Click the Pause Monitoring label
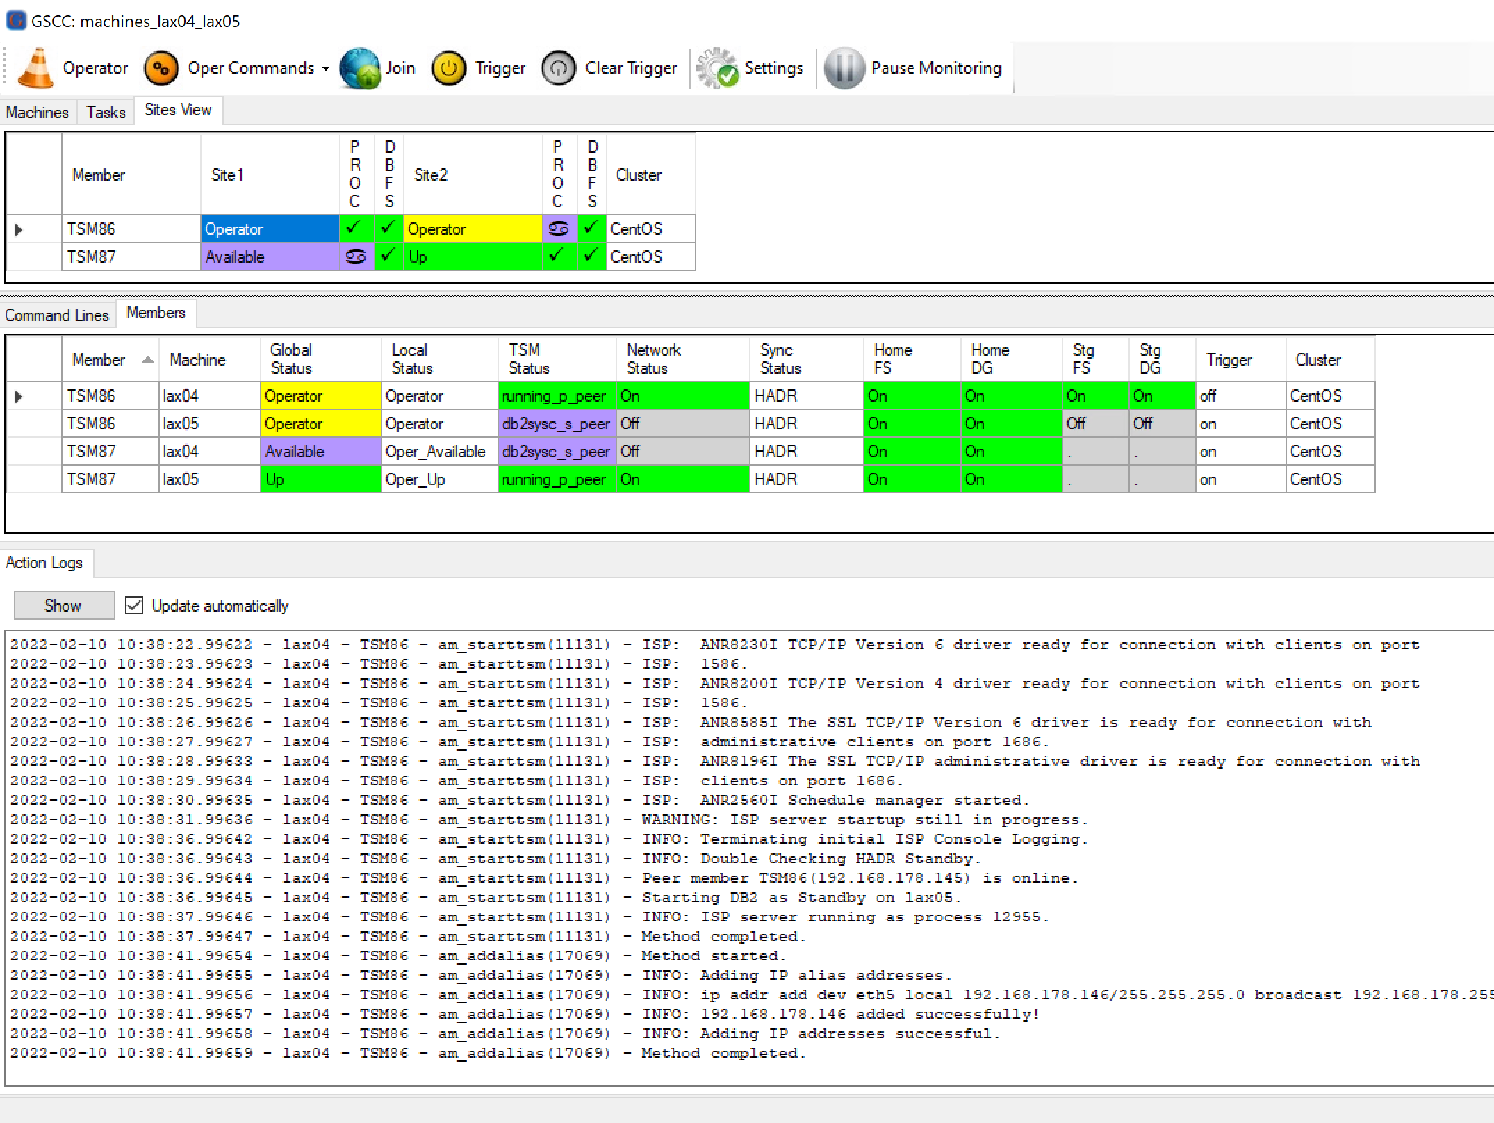This screenshot has width=1494, height=1123. [936, 68]
